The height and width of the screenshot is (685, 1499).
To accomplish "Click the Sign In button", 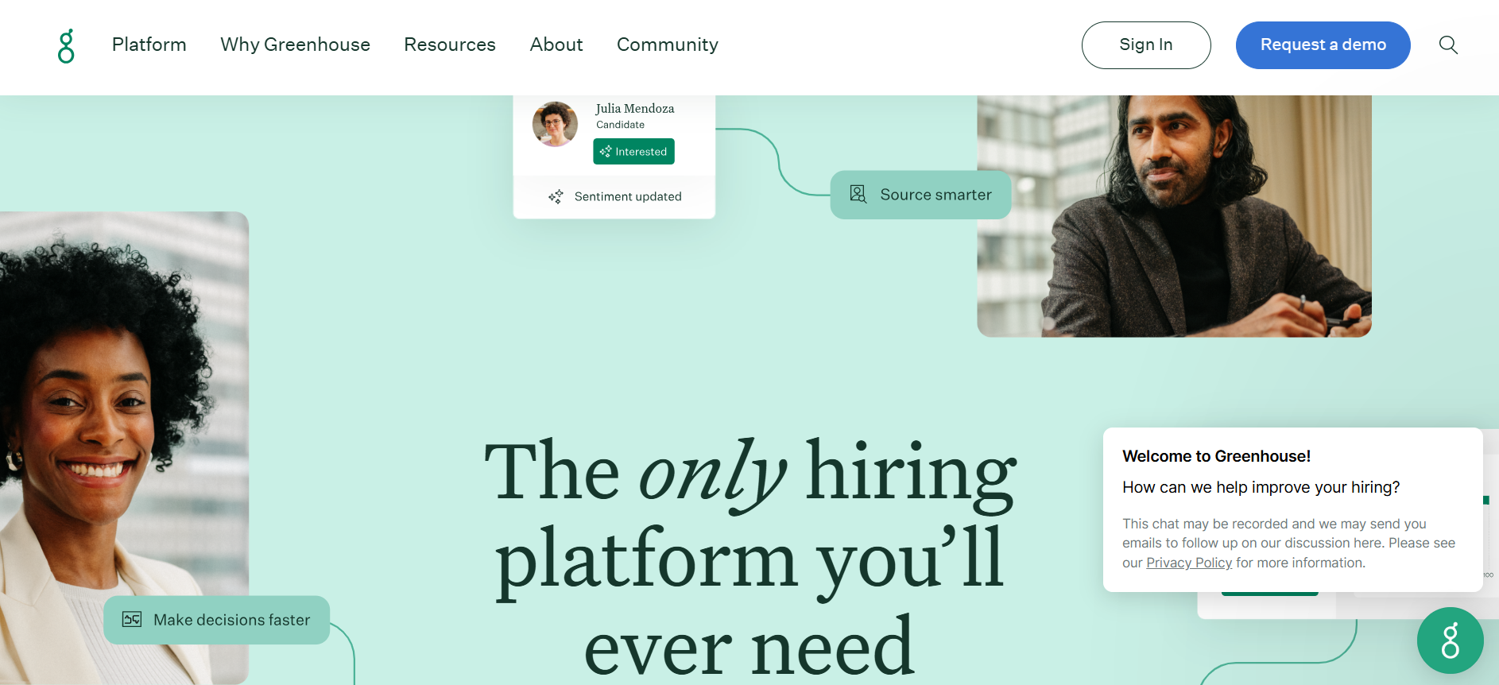I will [1146, 45].
